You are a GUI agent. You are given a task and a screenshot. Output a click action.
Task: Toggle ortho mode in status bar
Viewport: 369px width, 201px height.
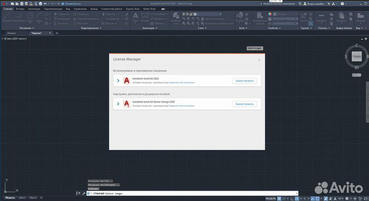[292, 198]
